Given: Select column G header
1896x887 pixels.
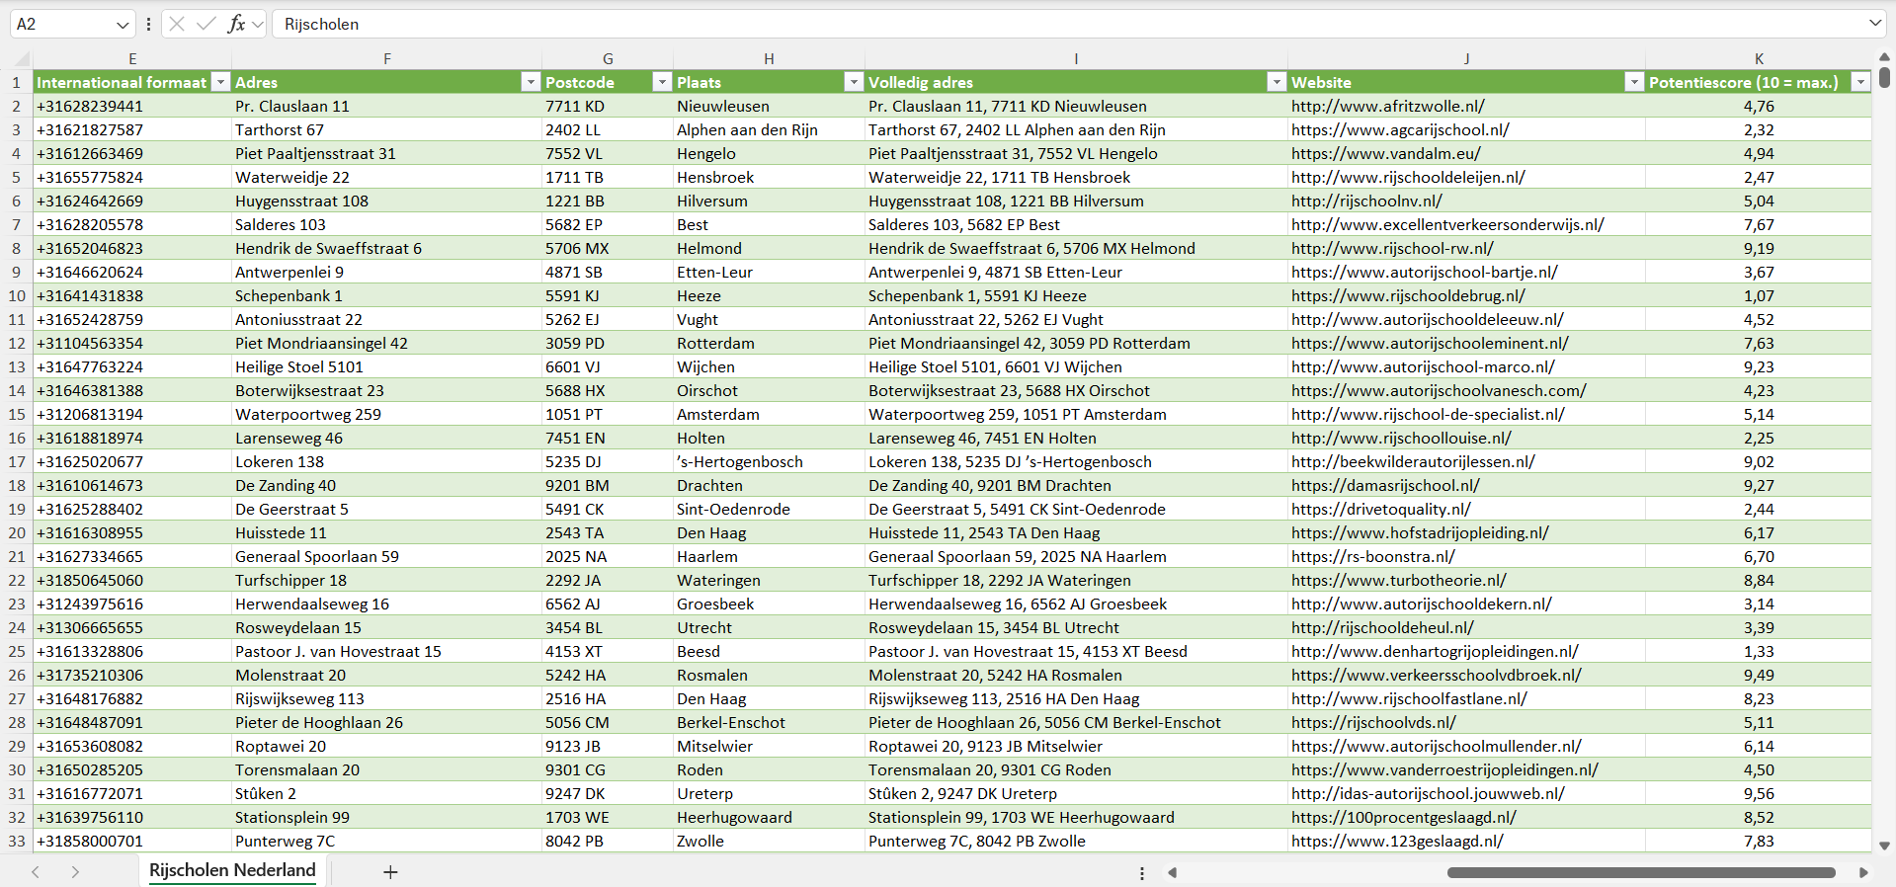Looking at the screenshot, I should (x=608, y=58).
